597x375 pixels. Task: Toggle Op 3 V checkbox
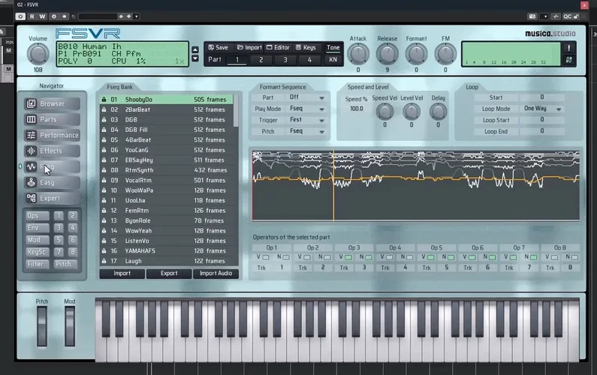pyautogui.click(x=348, y=257)
